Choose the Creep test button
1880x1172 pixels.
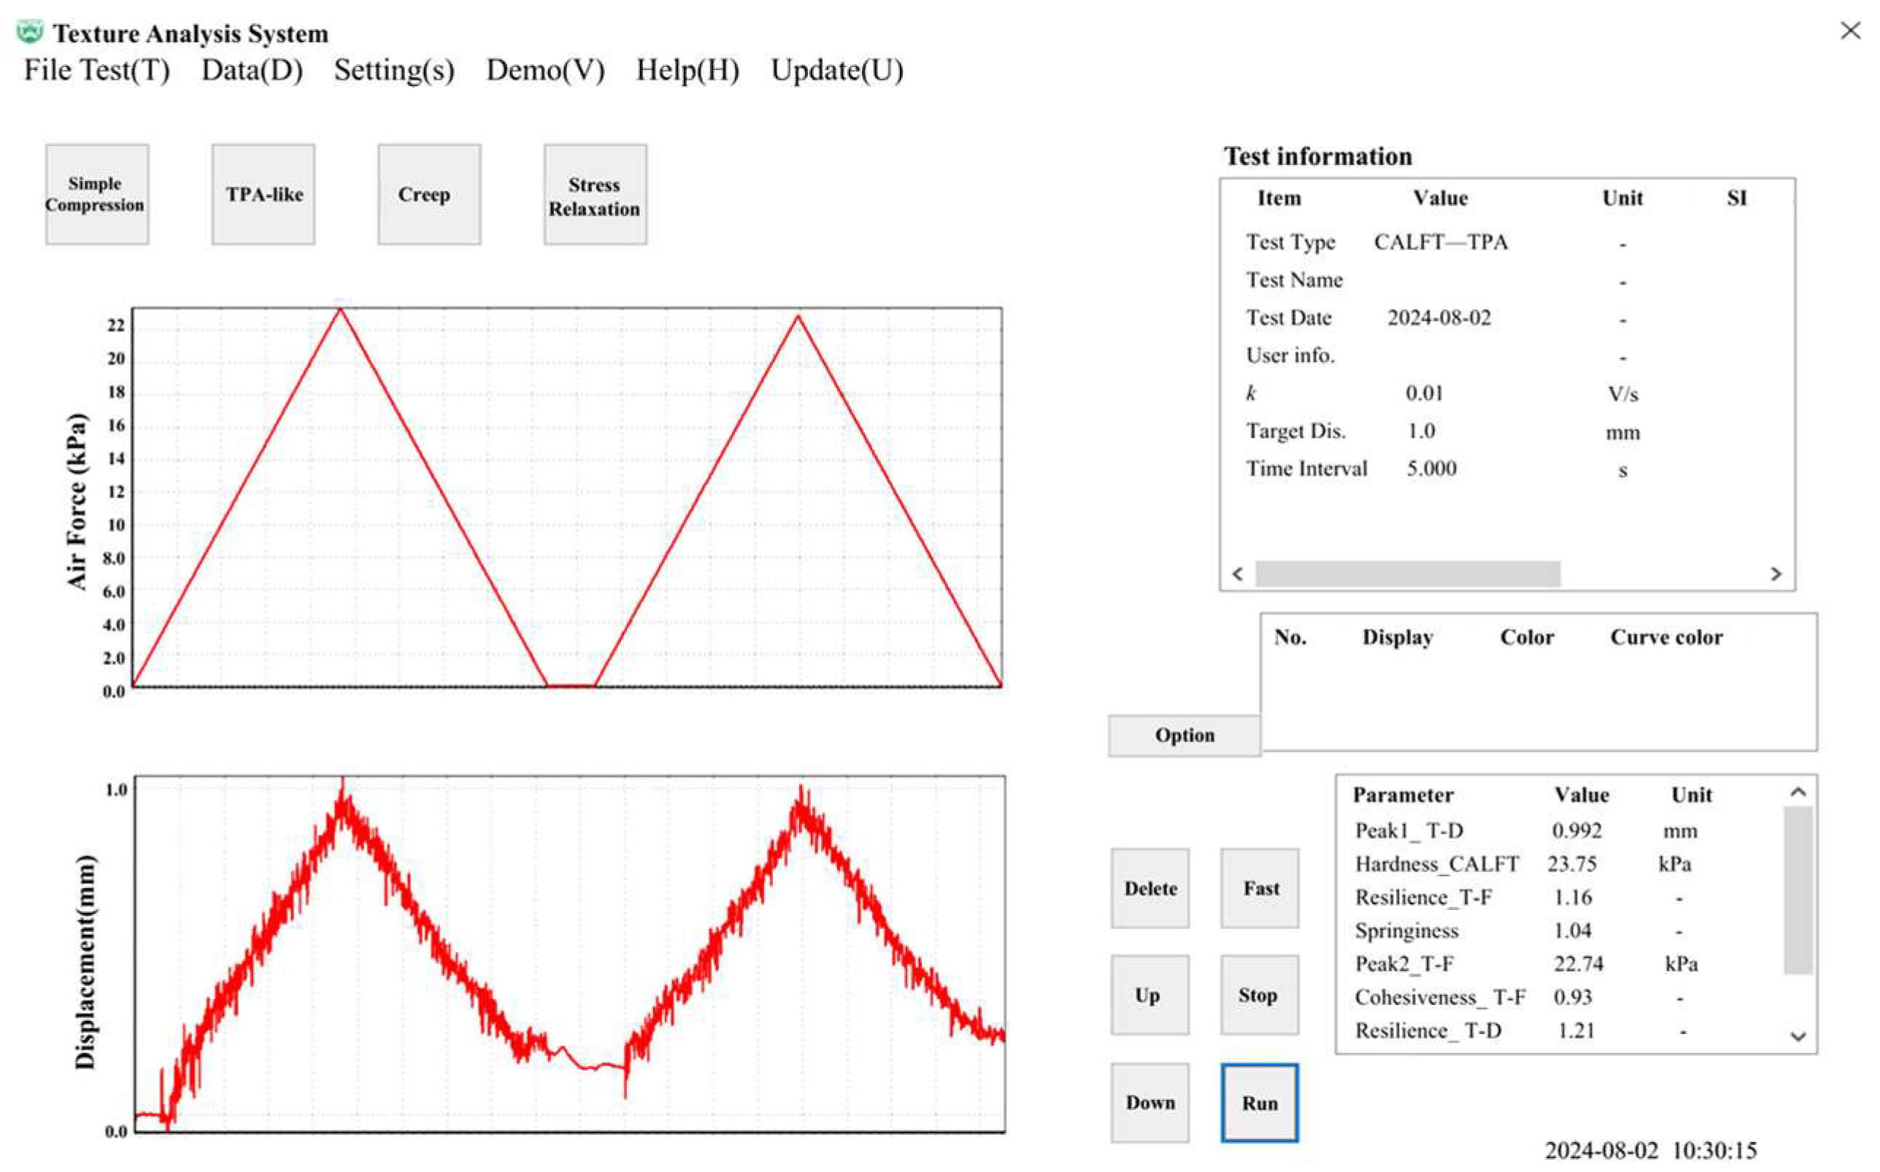[428, 195]
